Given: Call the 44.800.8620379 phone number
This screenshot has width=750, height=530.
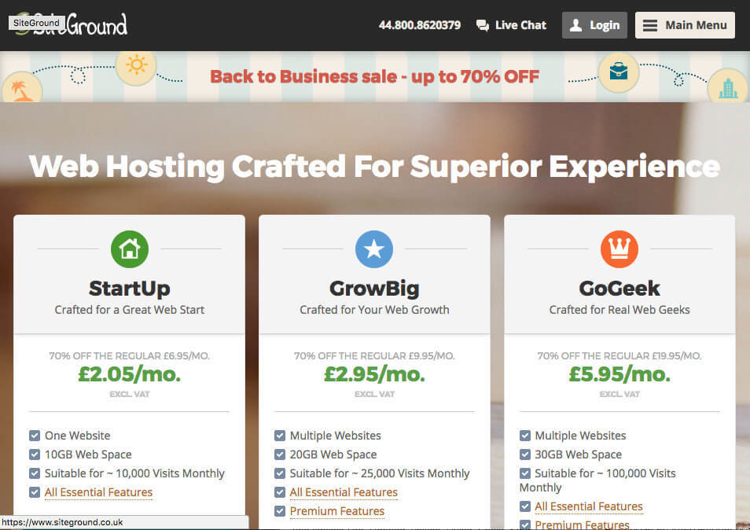Looking at the screenshot, I should (x=420, y=25).
